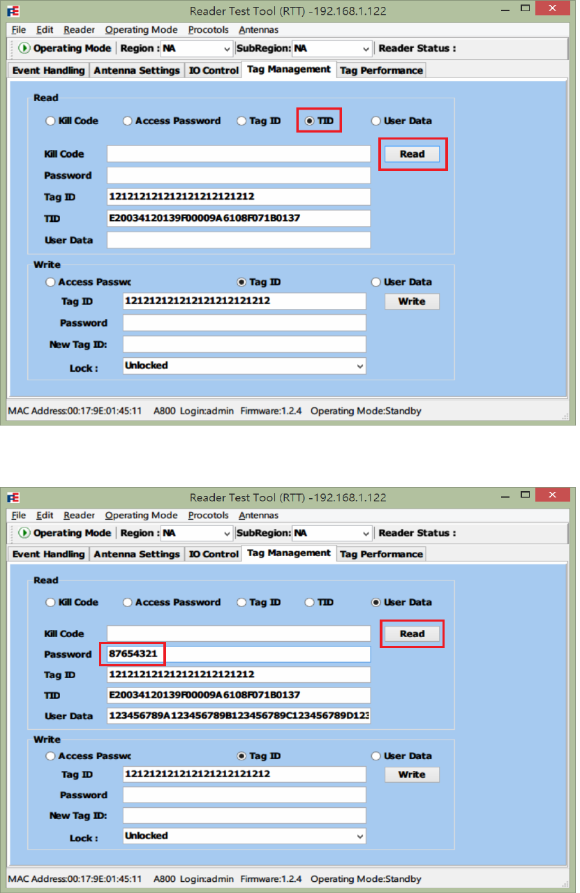
Task: Click Write Tag ID field in upper window
Action: point(244,301)
